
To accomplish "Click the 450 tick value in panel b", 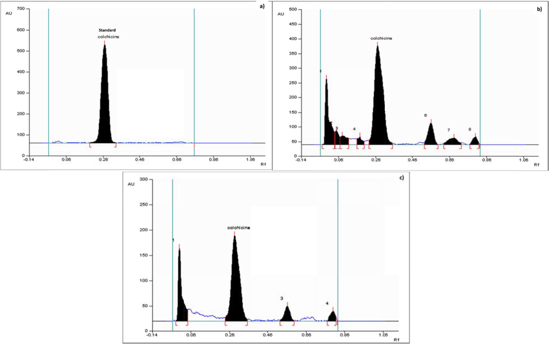I will [293, 24].
